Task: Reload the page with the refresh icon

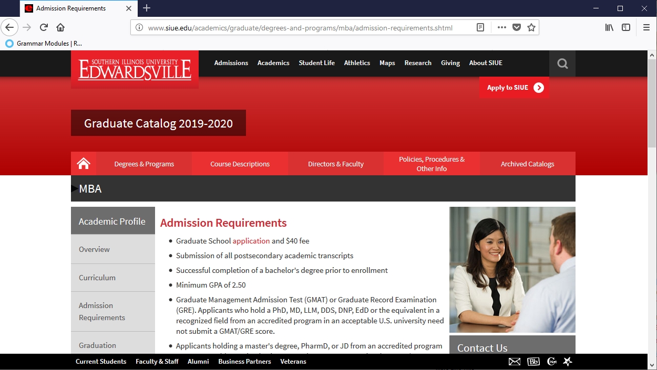Action: 44,27
